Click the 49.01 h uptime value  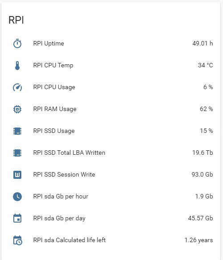coord(203,43)
